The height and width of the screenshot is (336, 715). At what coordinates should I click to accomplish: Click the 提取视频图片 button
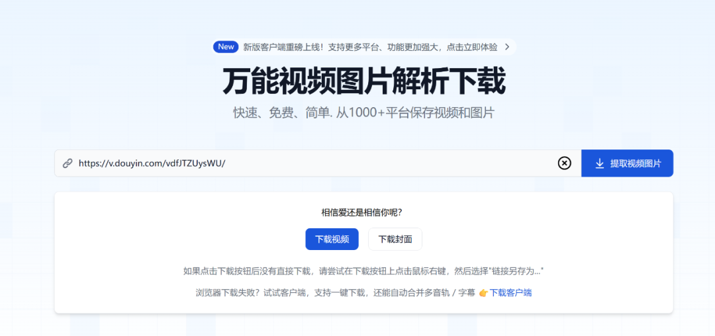point(627,163)
